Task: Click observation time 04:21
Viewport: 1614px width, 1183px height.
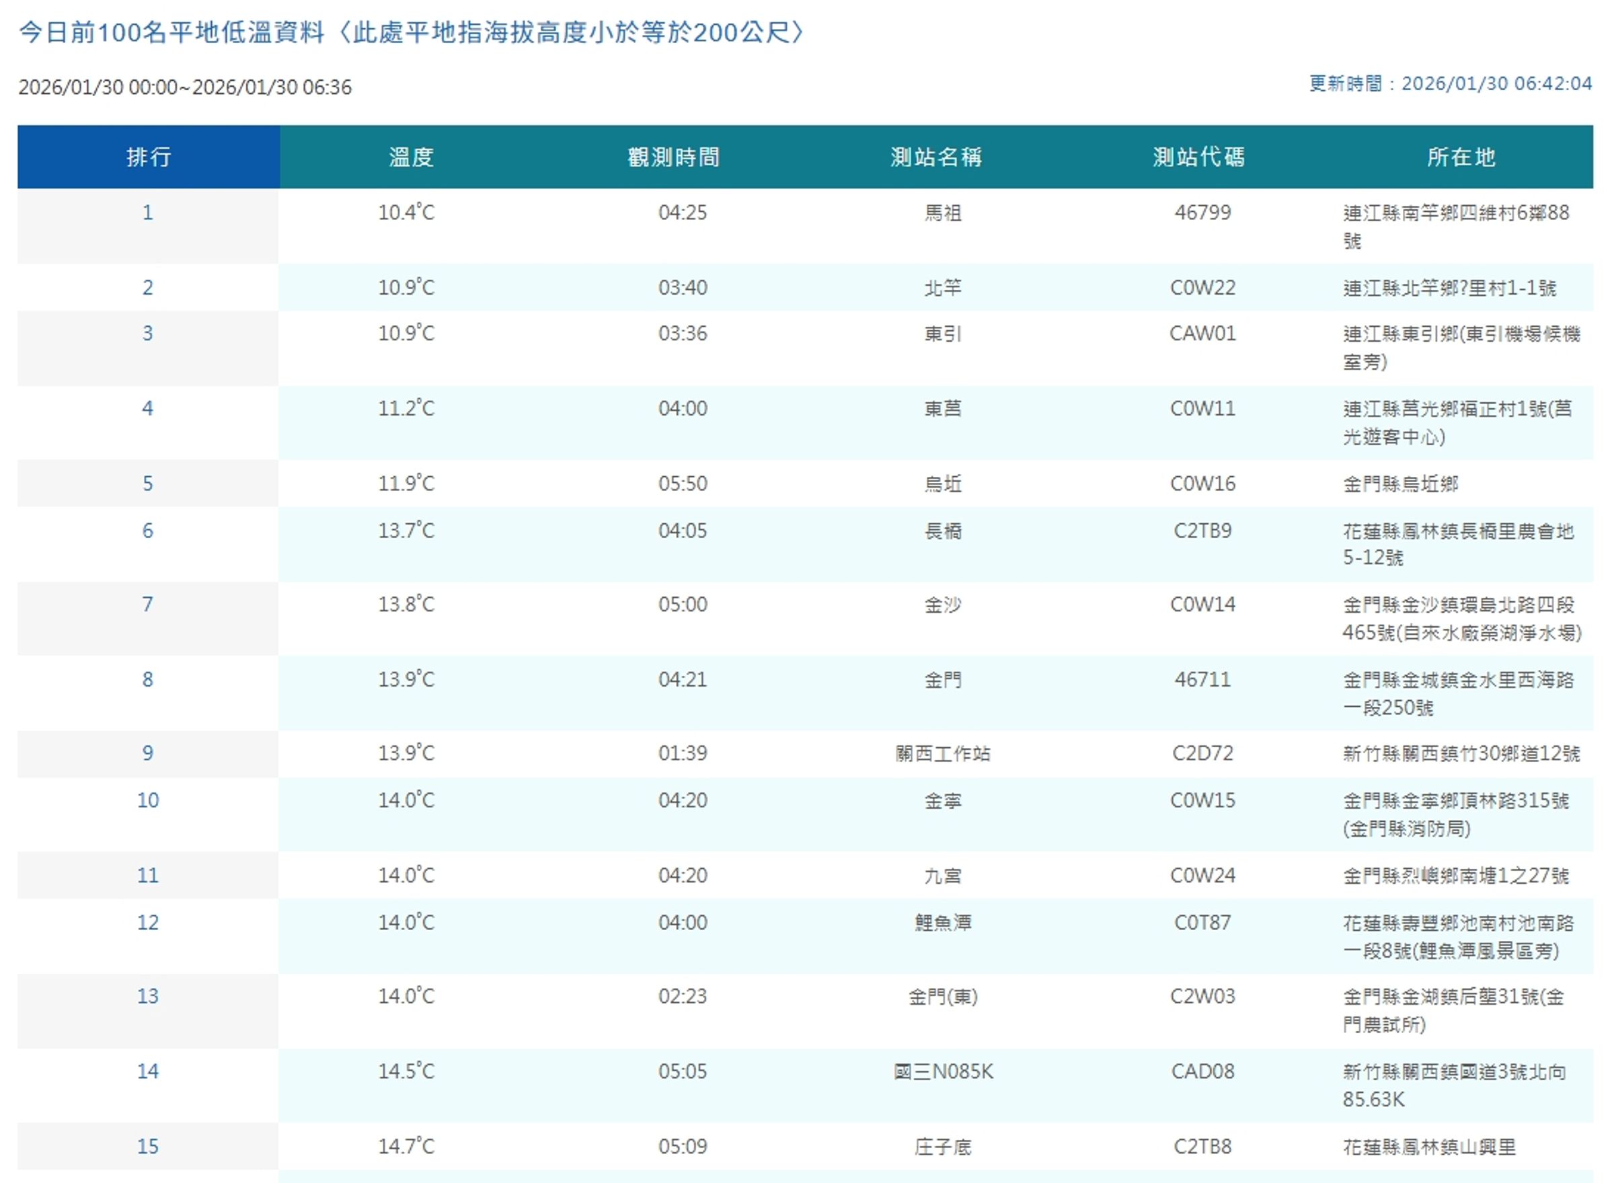Action: [683, 679]
